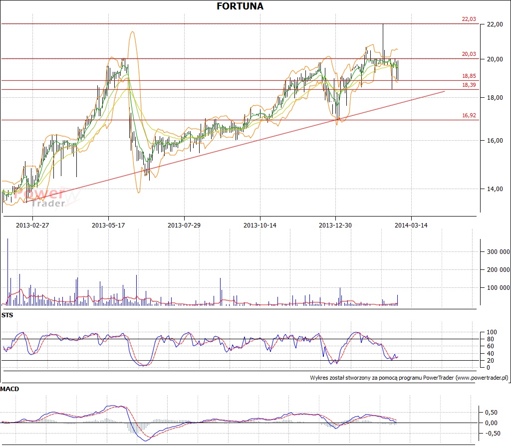Click the 300 000 volume axis label
The width and height of the screenshot is (511, 448).
499,252
